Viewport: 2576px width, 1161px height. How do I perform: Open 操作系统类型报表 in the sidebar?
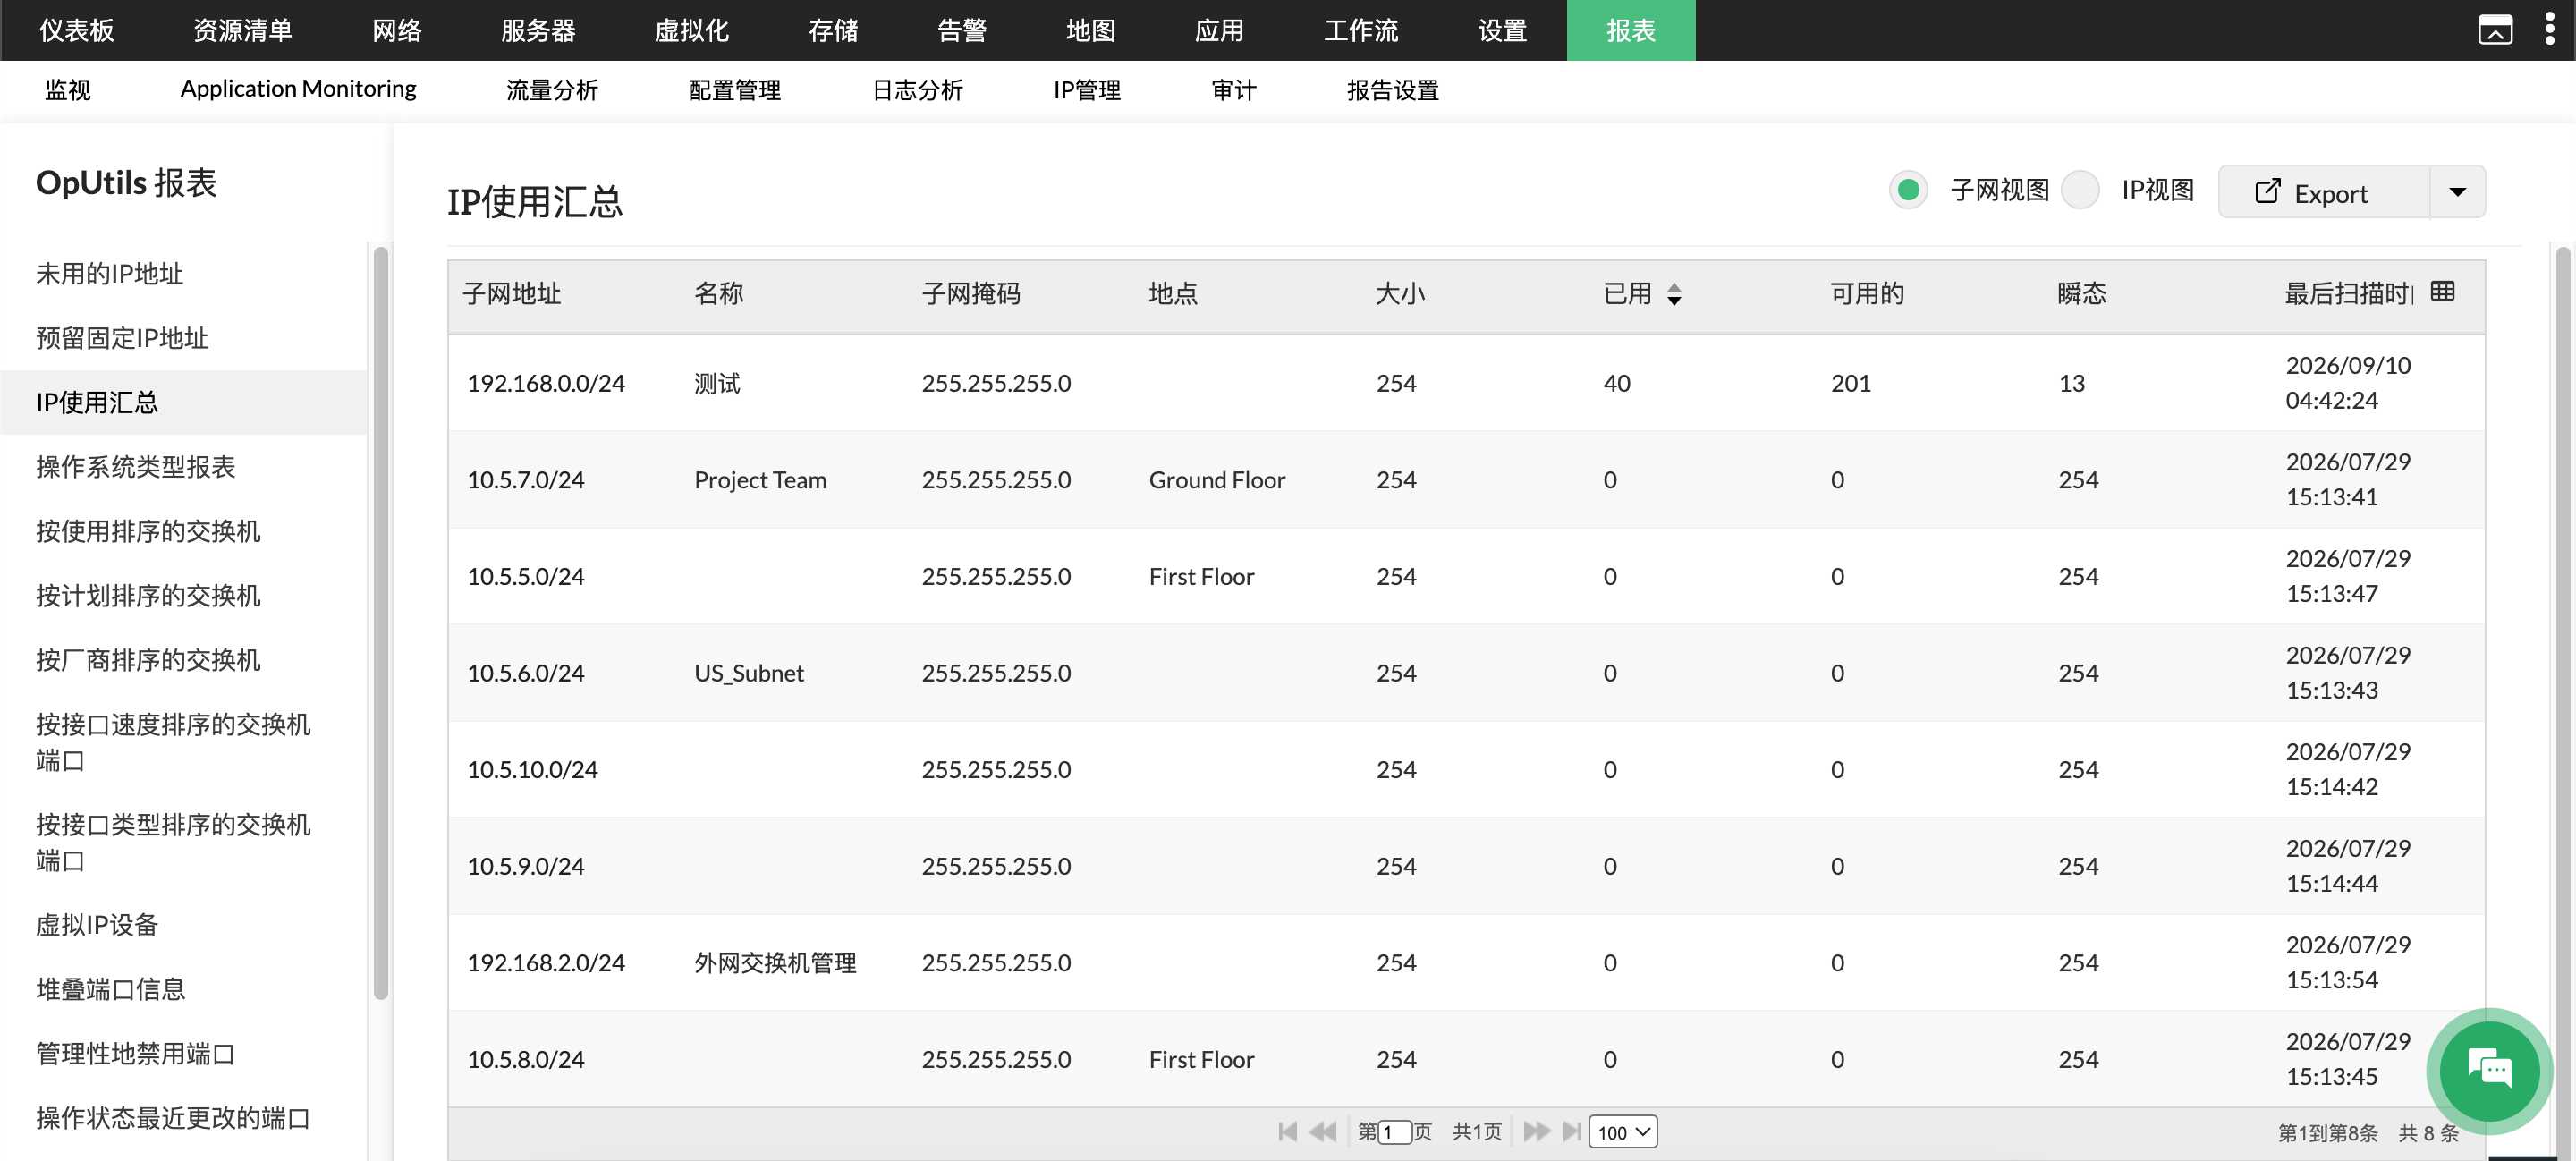(x=136, y=466)
